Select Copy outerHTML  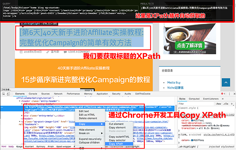(119, 137)
